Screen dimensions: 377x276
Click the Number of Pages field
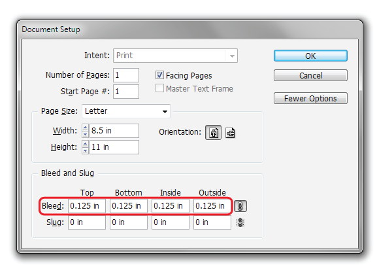pyautogui.click(x=126, y=75)
